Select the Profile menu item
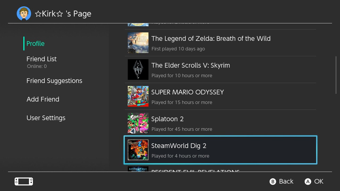This screenshot has width=340, height=191. (35, 44)
